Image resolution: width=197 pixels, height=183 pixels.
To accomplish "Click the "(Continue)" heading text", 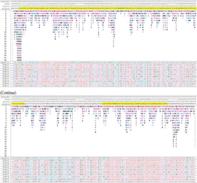I will point(8,93).
